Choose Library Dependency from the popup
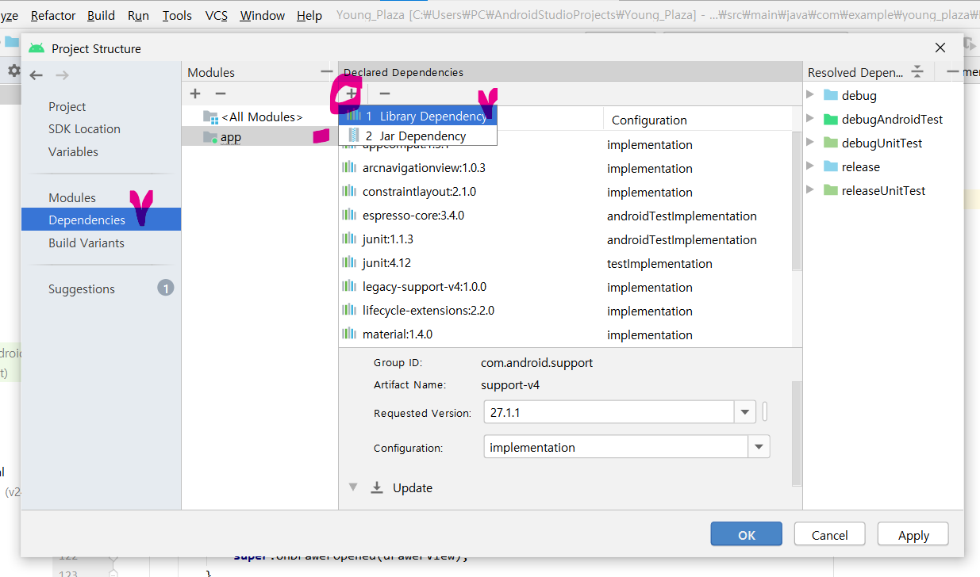980x577 pixels. [418, 116]
